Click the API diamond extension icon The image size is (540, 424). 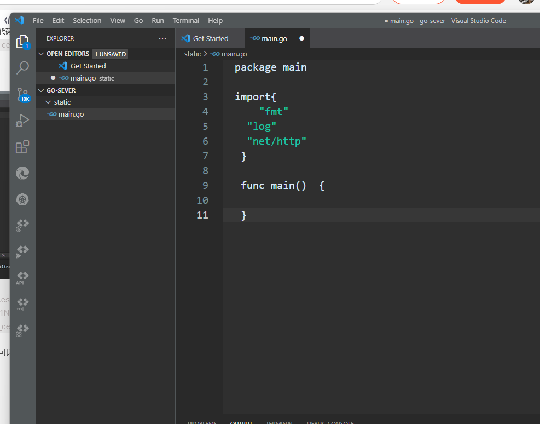click(22, 278)
